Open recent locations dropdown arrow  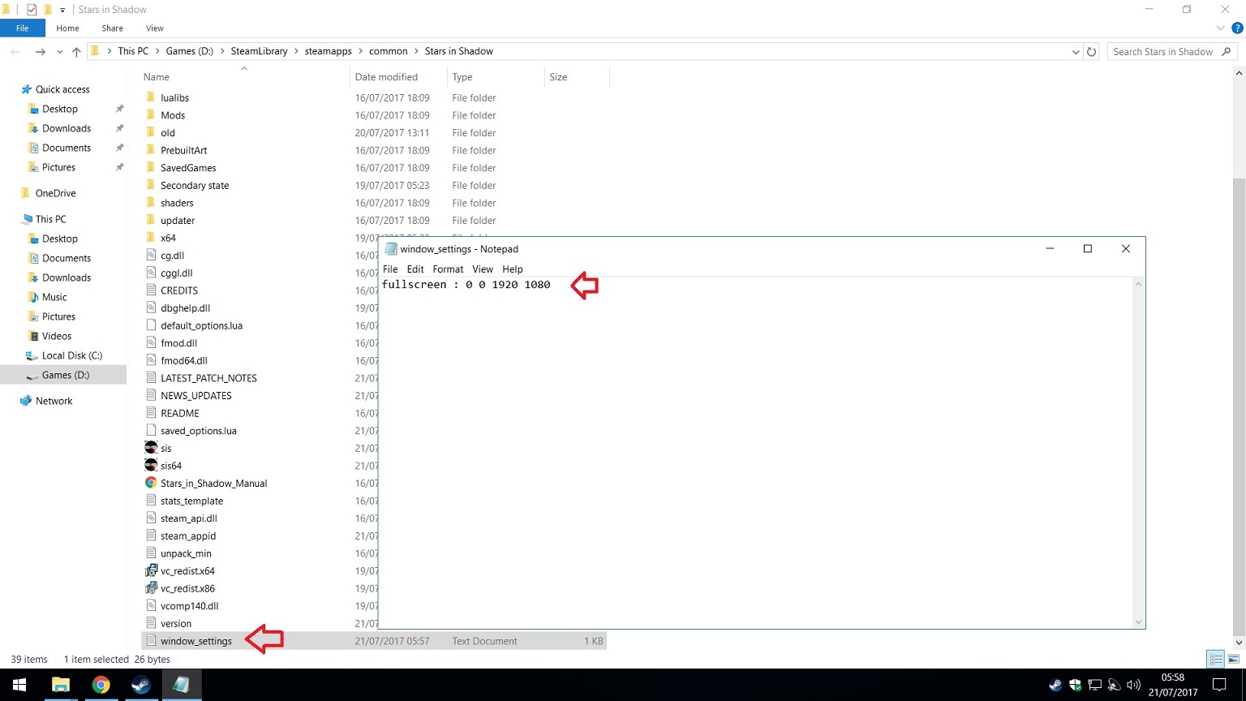pyautogui.click(x=60, y=52)
